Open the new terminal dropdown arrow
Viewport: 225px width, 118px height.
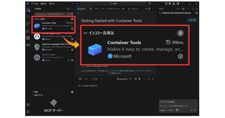pyautogui.click(x=132, y=79)
